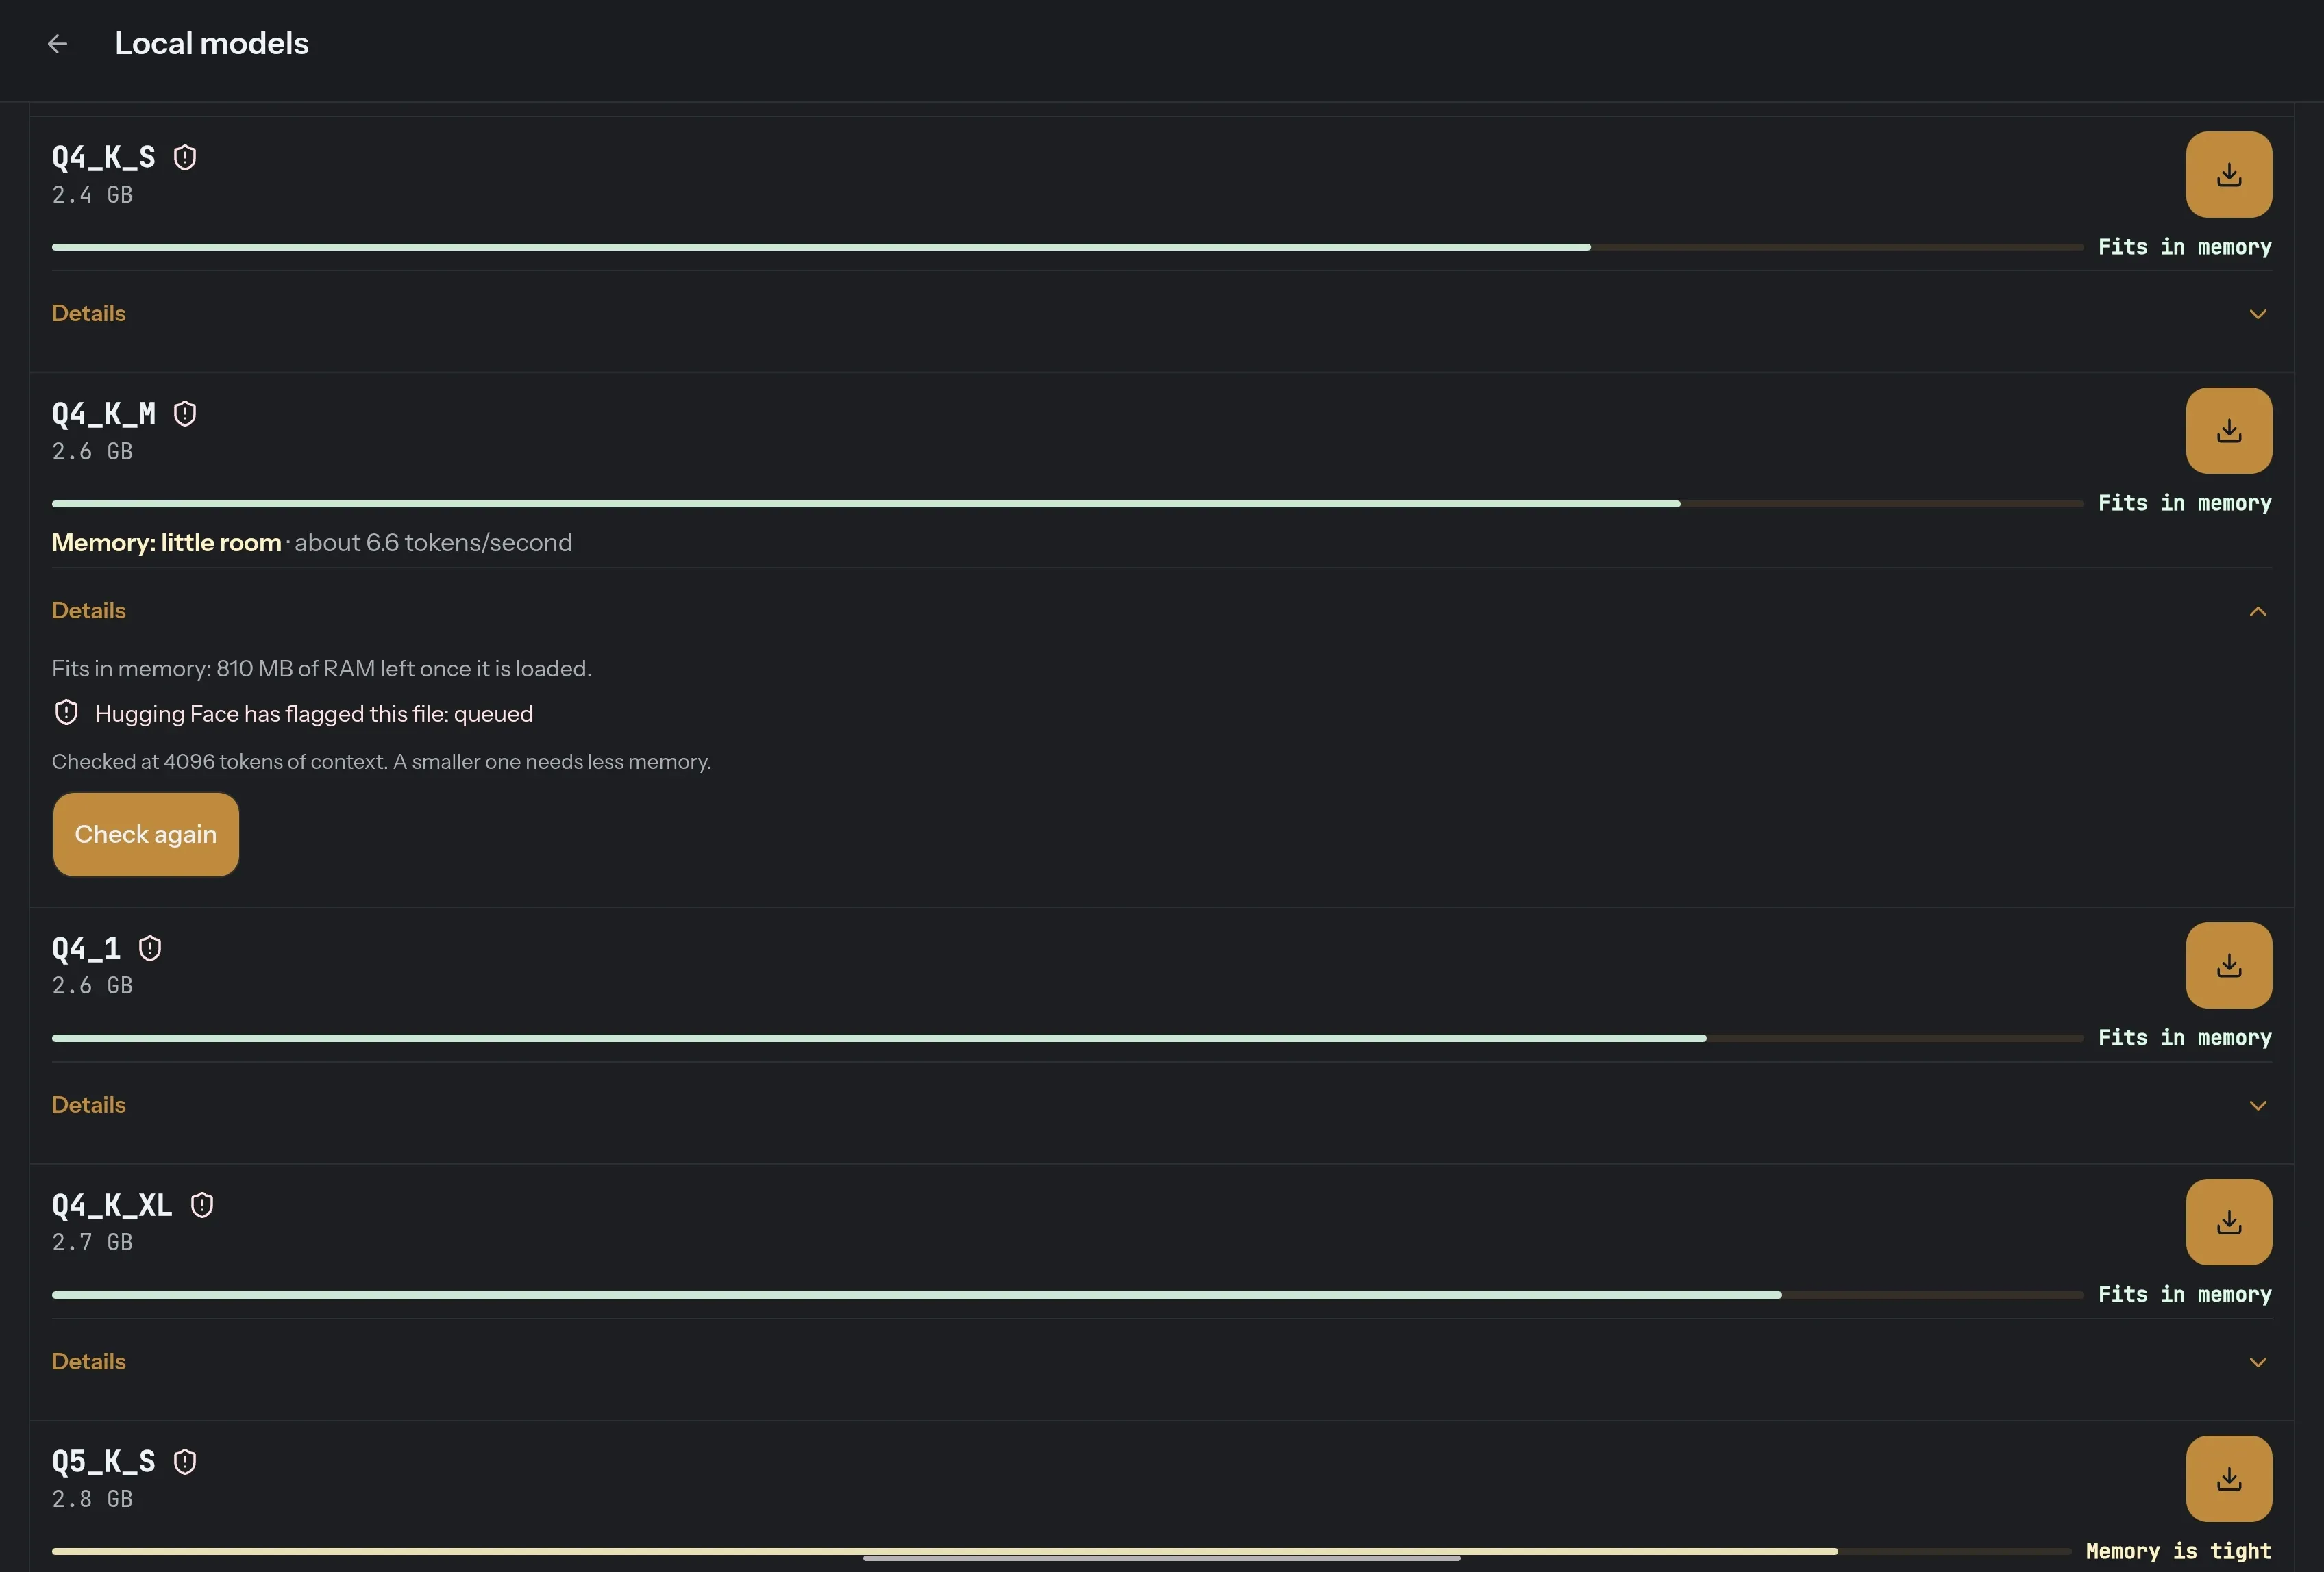The width and height of the screenshot is (2324, 1572).
Task: Click the Details label under Q4_K_M
Action: 89,611
